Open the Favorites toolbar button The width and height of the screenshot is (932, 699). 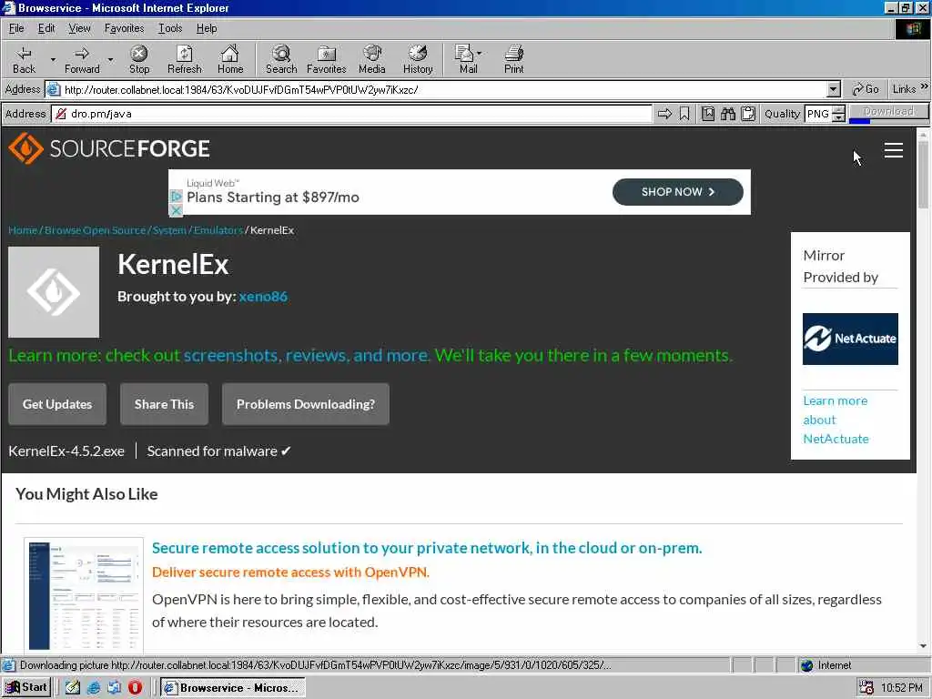coord(327,59)
